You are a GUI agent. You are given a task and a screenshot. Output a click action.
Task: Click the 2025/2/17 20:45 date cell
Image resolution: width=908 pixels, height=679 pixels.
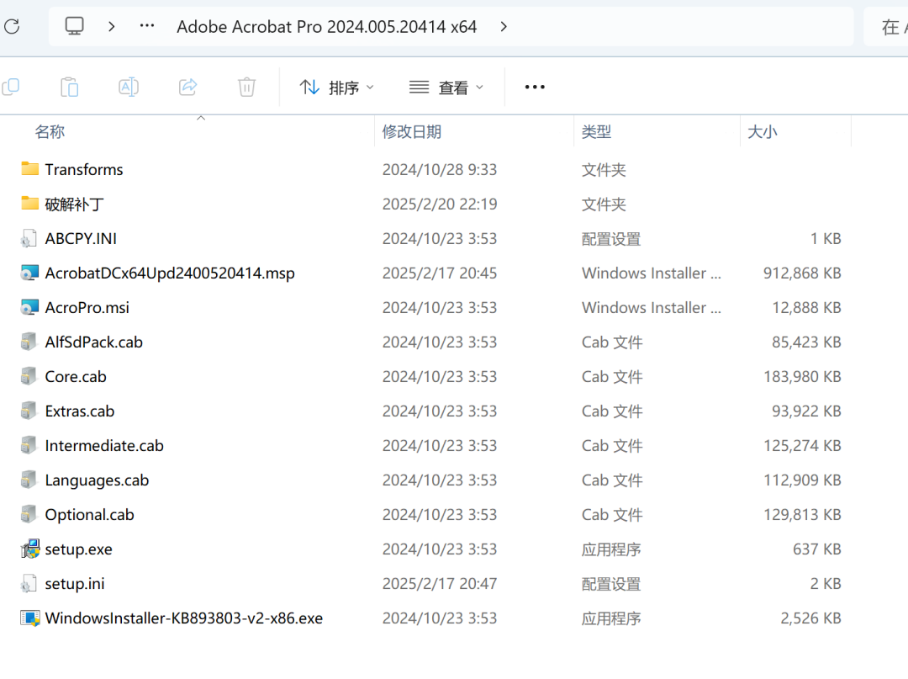click(440, 273)
